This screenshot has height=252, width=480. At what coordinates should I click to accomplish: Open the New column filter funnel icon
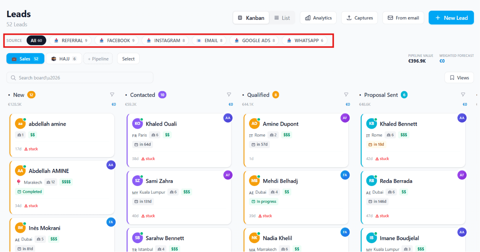tap(112, 95)
